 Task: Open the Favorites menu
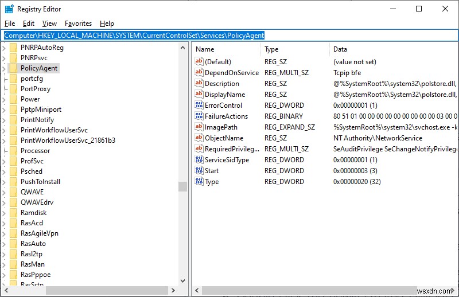point(78,24)
